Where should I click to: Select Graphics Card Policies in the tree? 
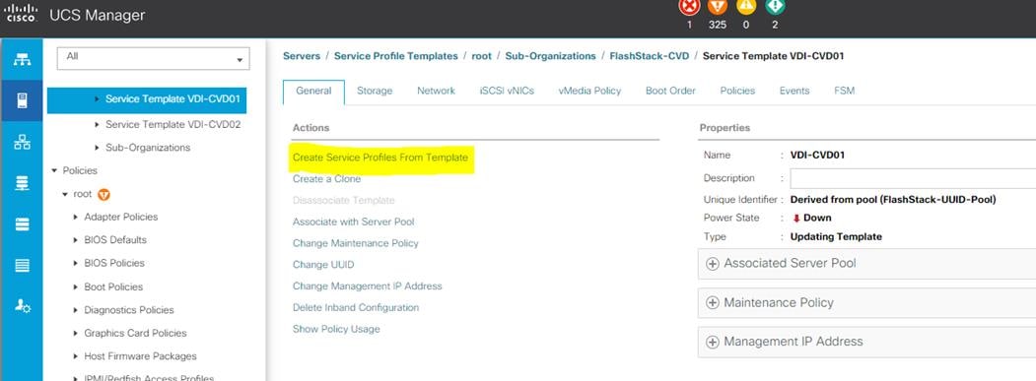[x=135, y=333]
